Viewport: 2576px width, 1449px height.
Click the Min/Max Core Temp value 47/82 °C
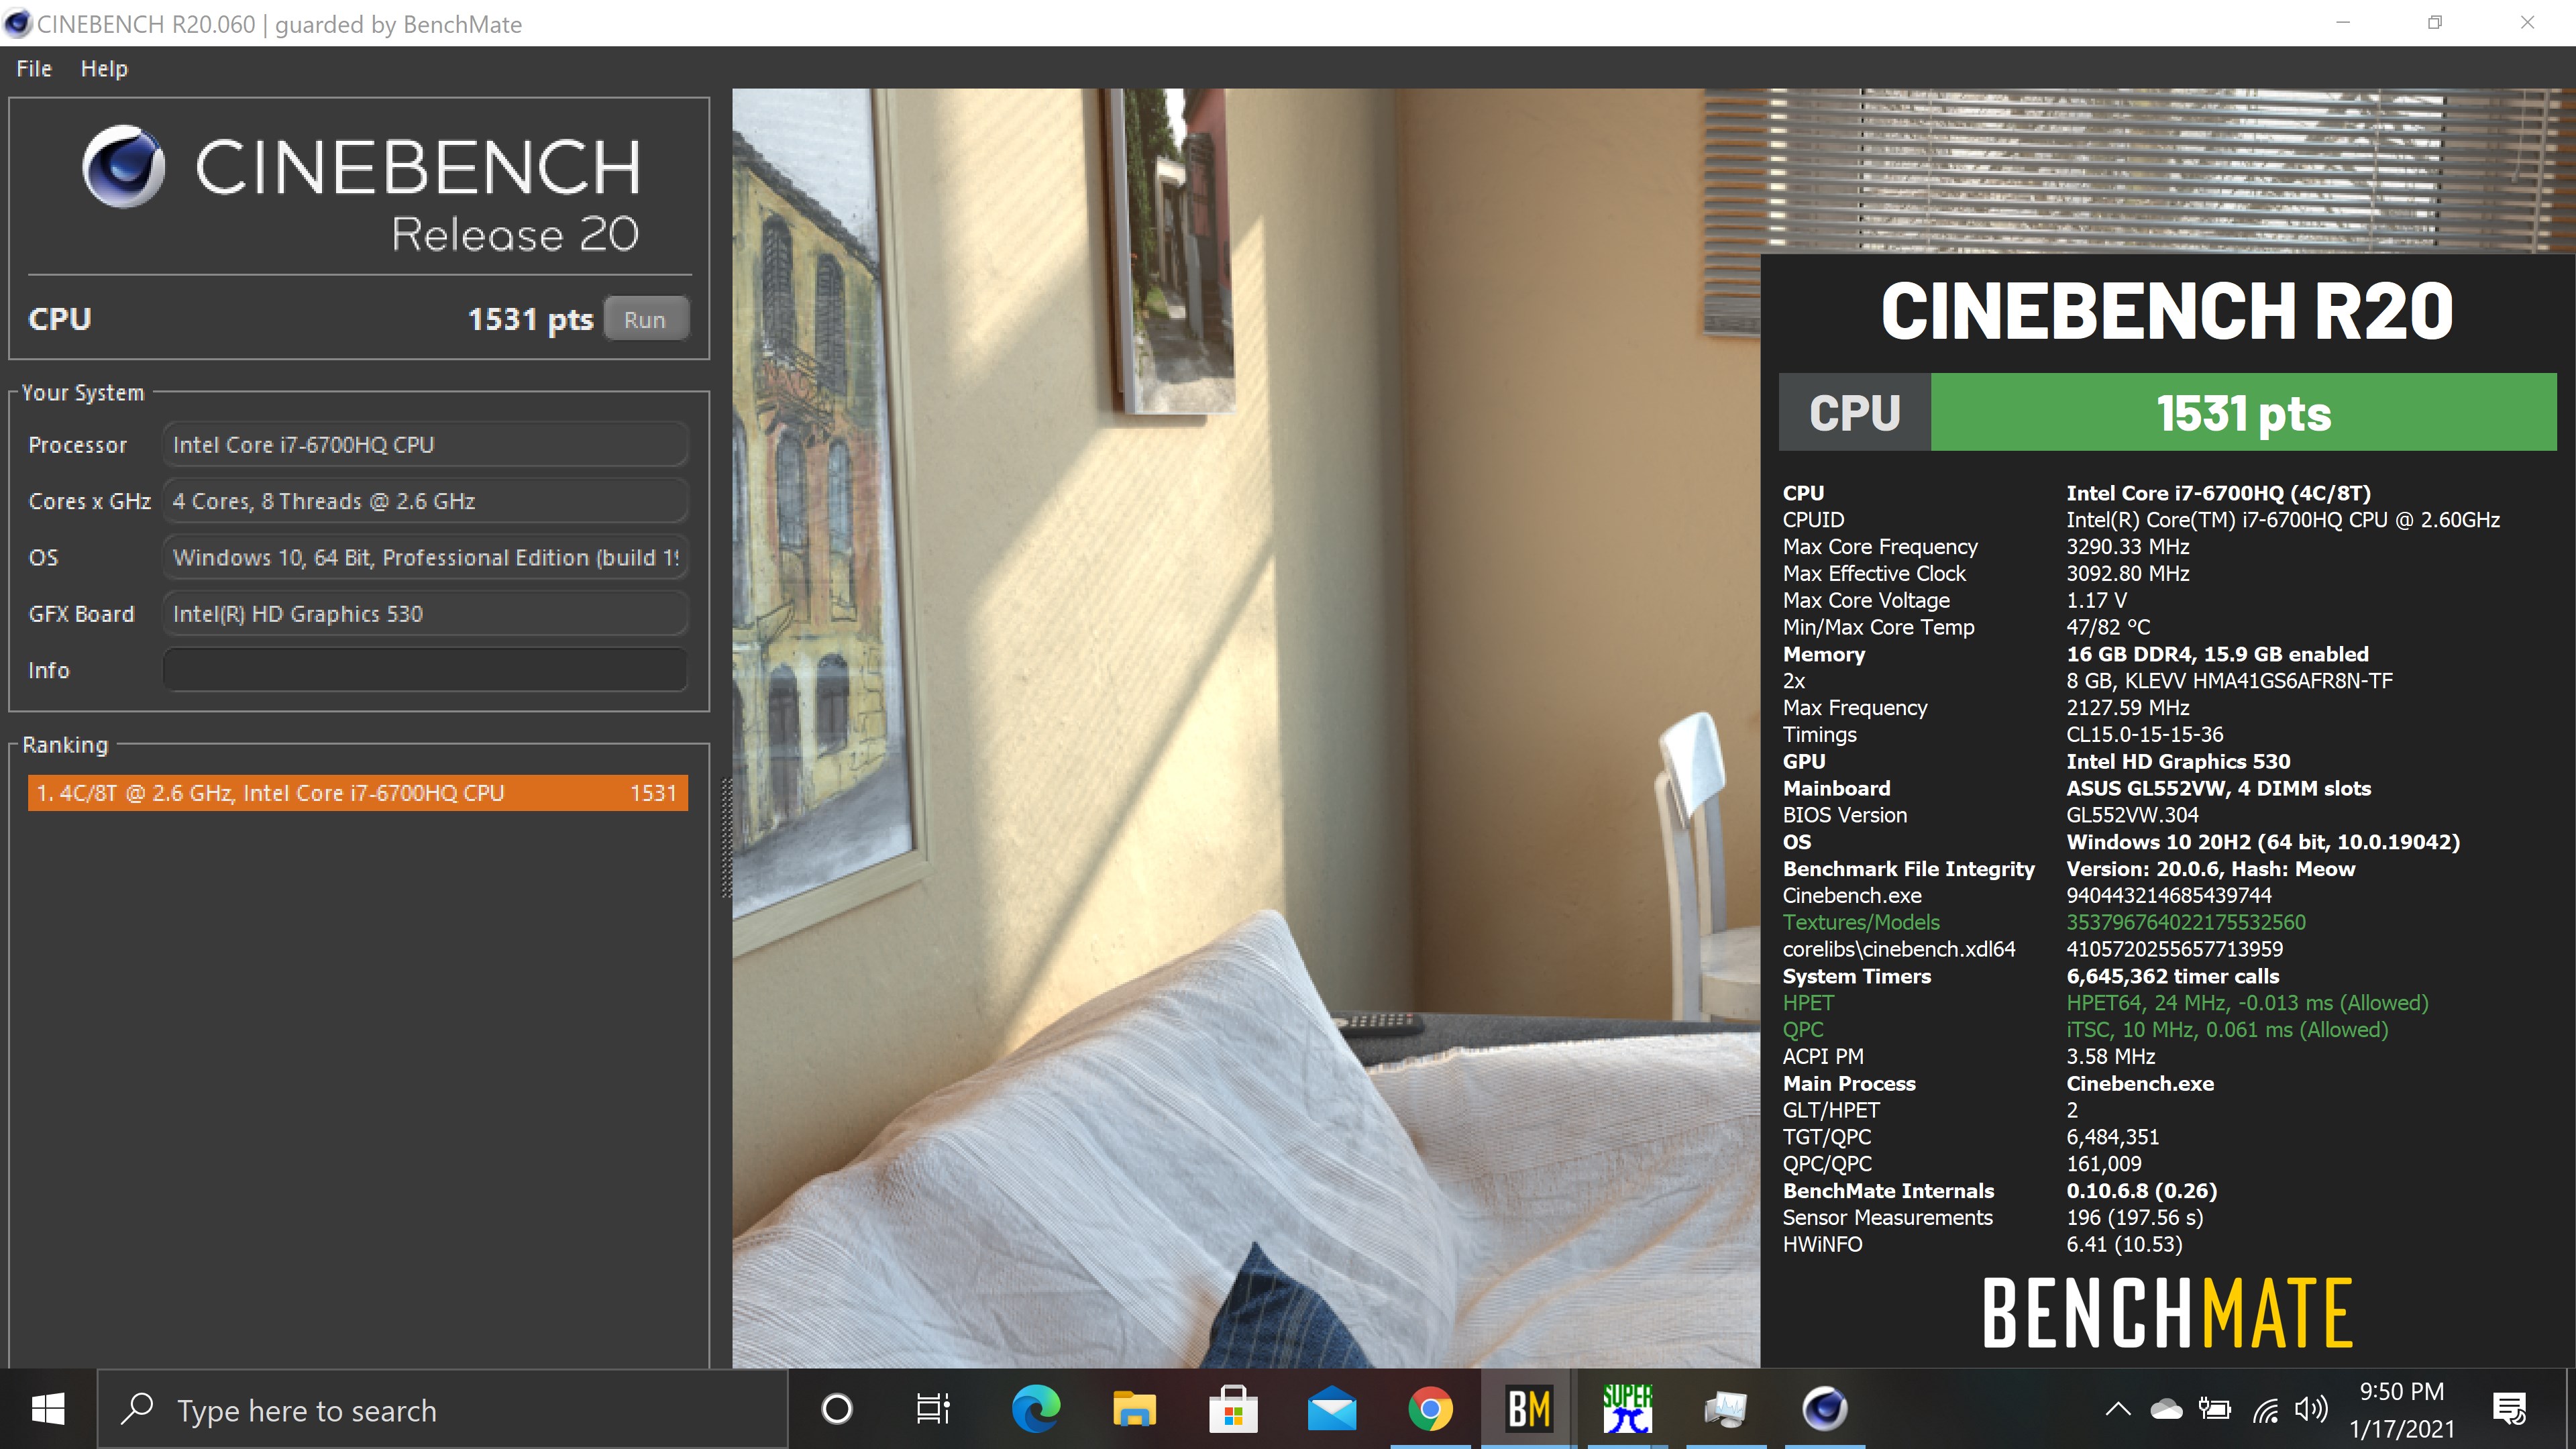pyautogui.click(x=2108, y=627)
